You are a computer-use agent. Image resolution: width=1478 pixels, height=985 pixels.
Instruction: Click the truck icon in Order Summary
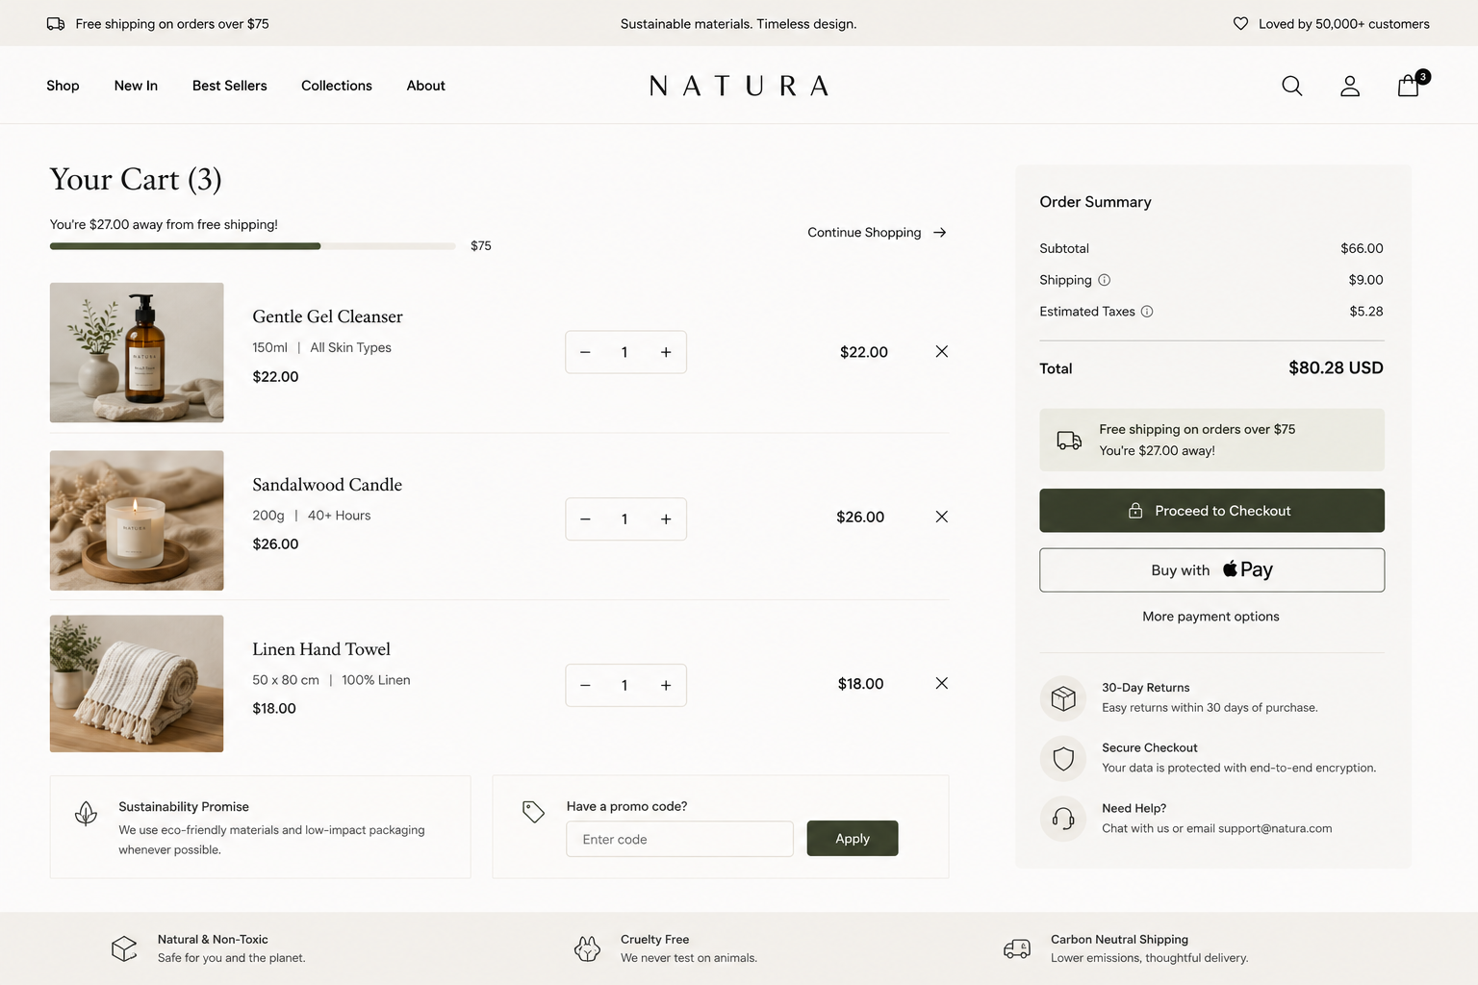(x=1069, y=440)
